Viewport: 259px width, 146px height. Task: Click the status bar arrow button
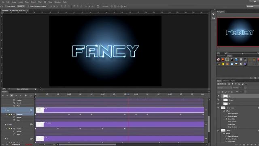point(36,89)
